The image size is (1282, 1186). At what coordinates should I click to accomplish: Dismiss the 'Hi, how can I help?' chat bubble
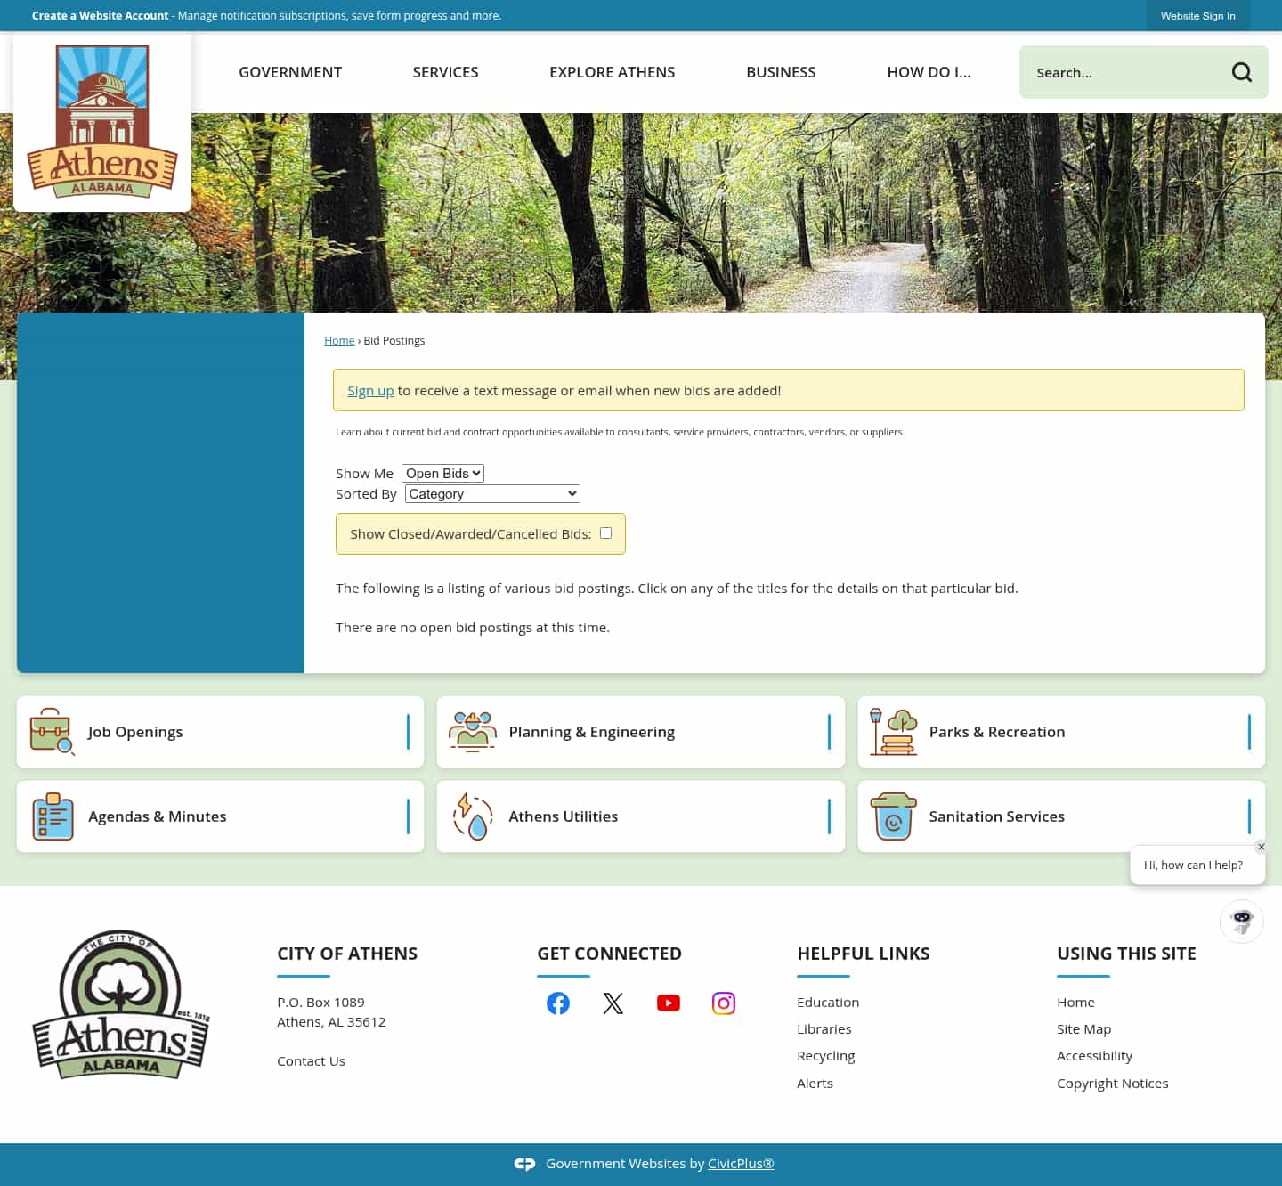pyautogui.click(x=1261, y=847)
